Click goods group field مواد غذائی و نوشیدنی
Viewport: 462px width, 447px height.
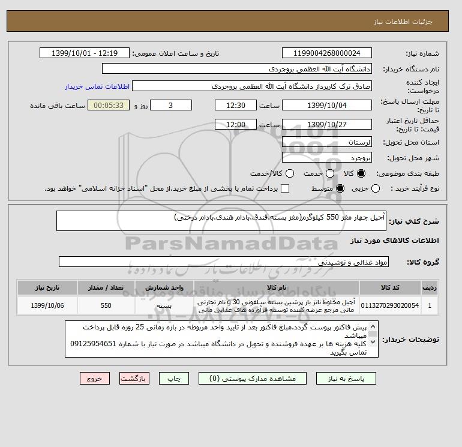pyautogui.click(x=224, y=262)
